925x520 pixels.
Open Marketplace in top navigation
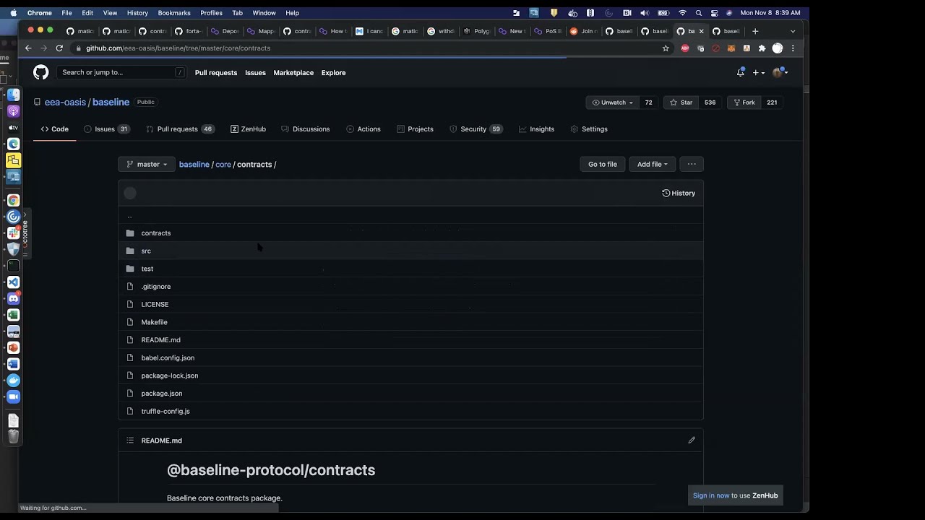(293, 72)
